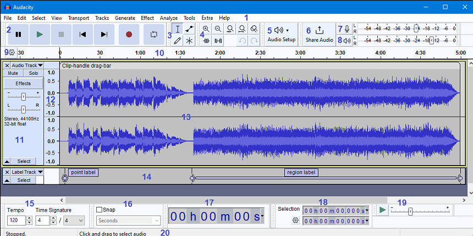Open the Audio Track dropdown menu

click(27, 65)
